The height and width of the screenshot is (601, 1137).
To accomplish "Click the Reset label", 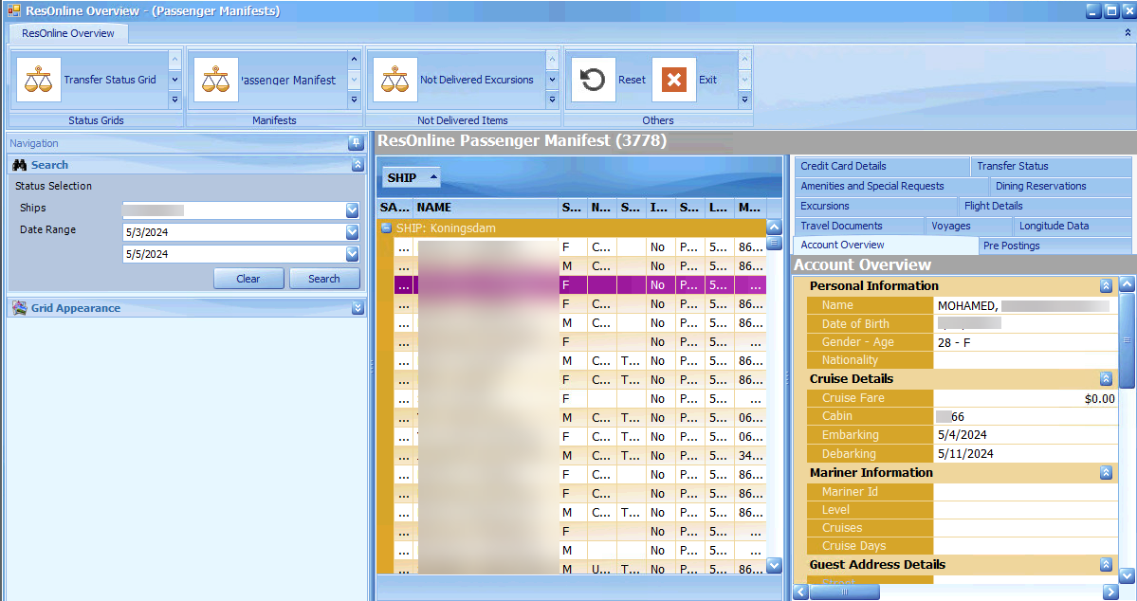I will coord(632,80).
